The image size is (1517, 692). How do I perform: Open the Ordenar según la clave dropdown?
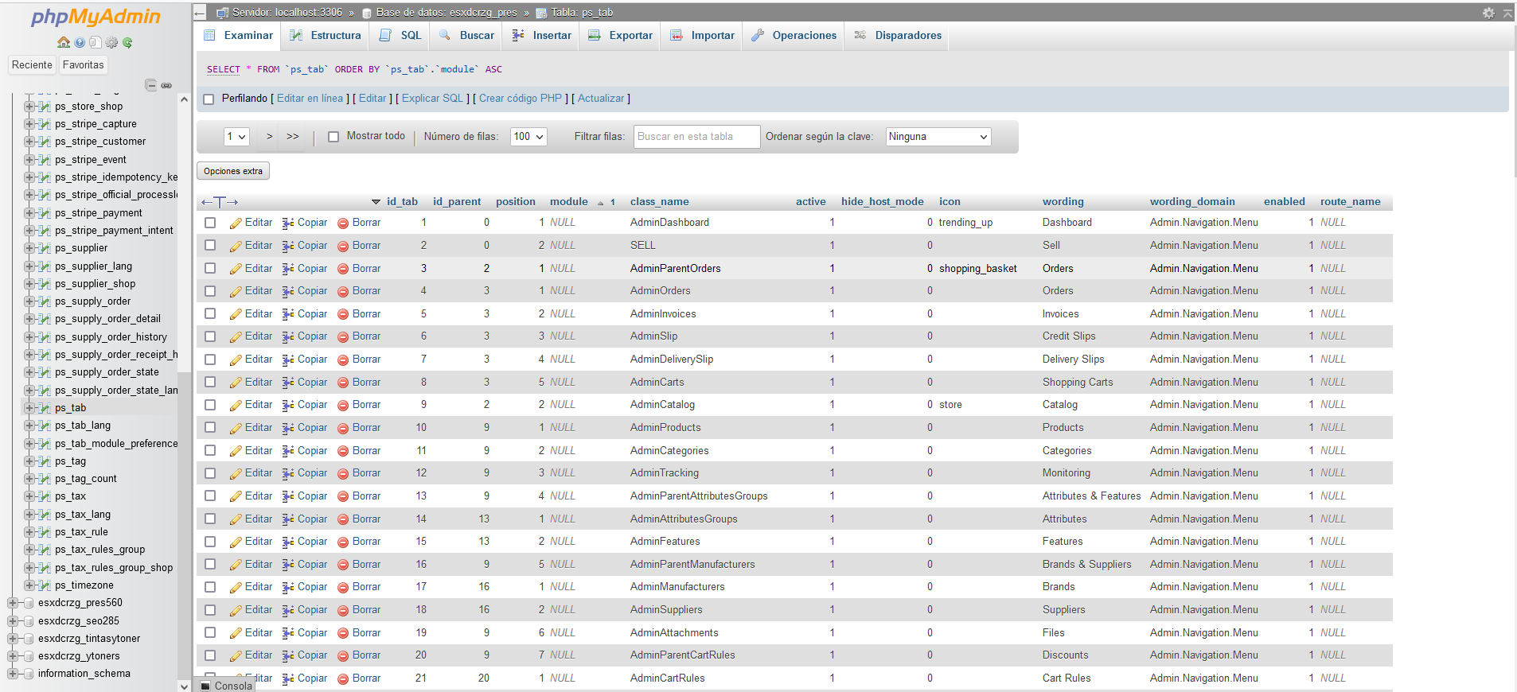(x=938, y=137)
